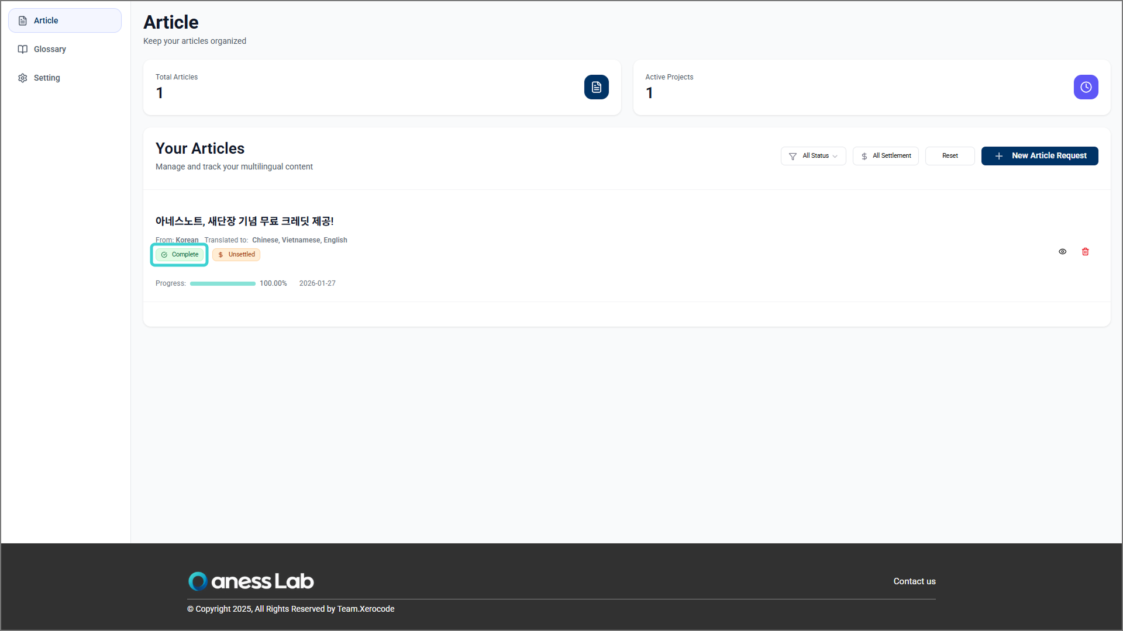The height and width of the screenshot is (631, 1123).
Task: Expand the All Status chevron arrow
Action: coord(835,157)
